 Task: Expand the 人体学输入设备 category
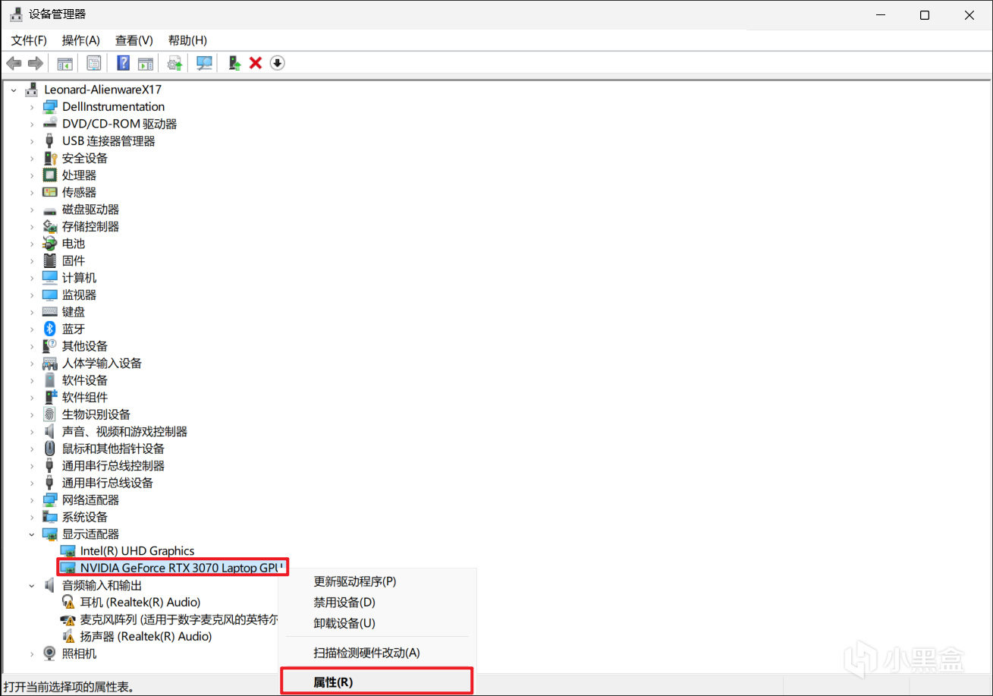32,363
